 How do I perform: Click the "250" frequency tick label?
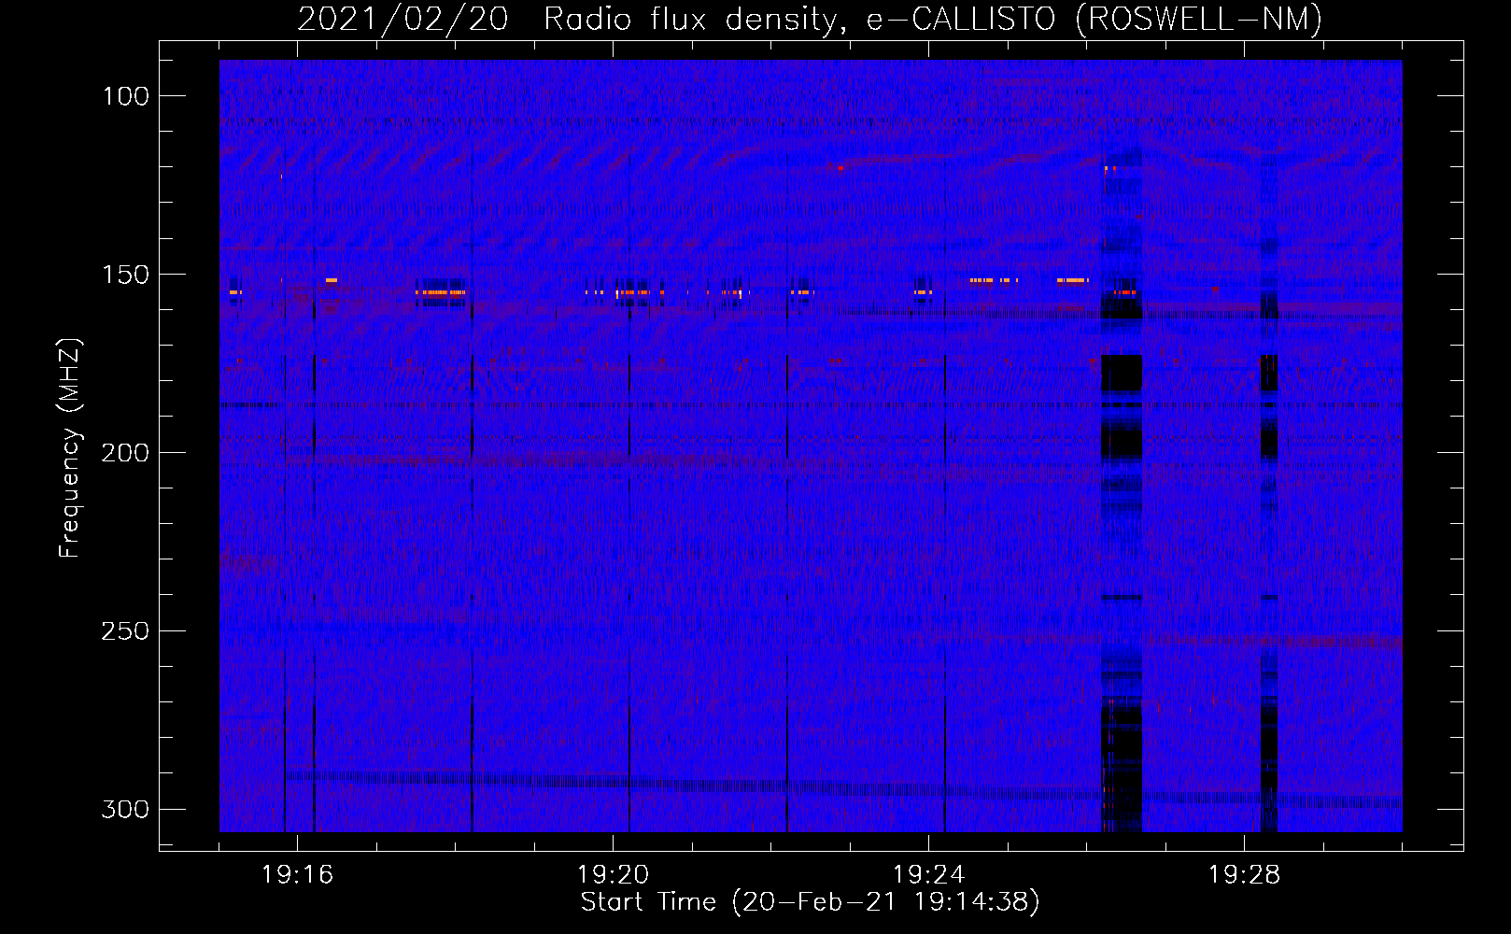[x=125, y=631]
